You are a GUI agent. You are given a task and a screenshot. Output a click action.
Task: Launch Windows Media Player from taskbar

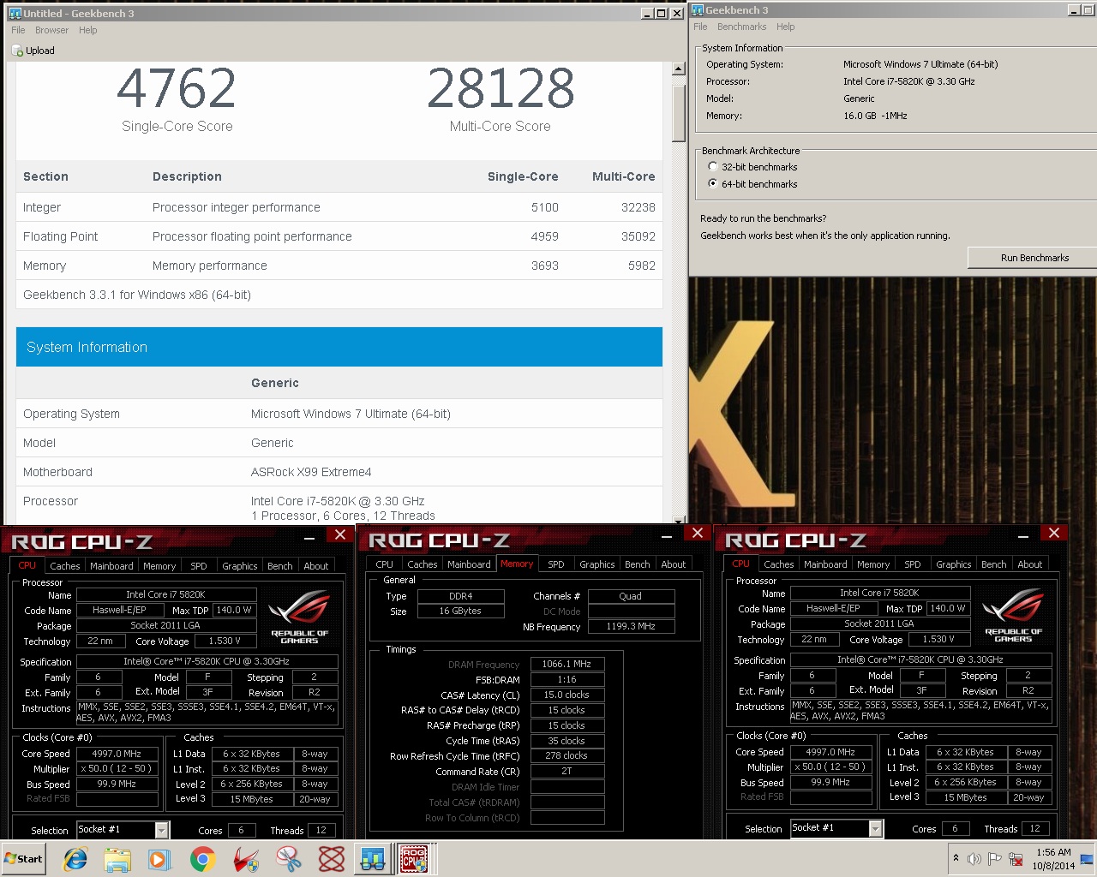(x=159, y=858)
